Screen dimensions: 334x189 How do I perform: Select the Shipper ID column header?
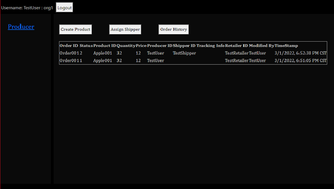point(184,46)
